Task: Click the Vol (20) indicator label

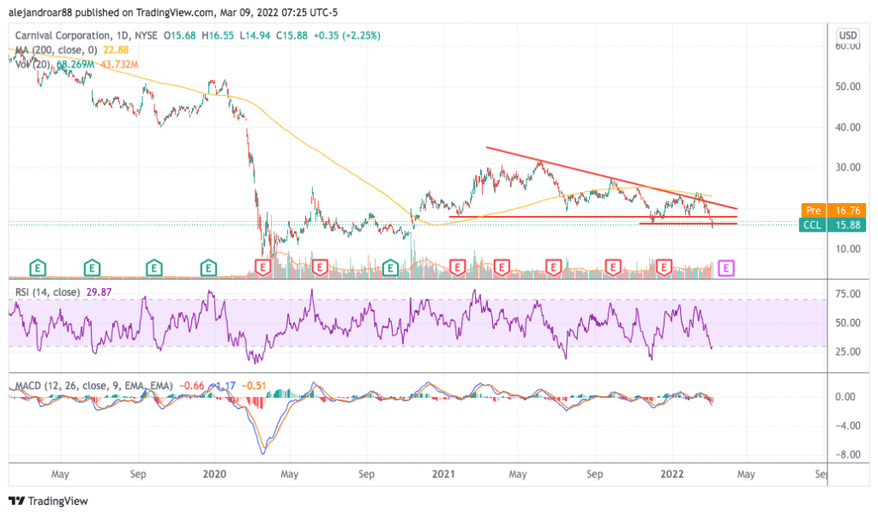Action: click(33, 64)
